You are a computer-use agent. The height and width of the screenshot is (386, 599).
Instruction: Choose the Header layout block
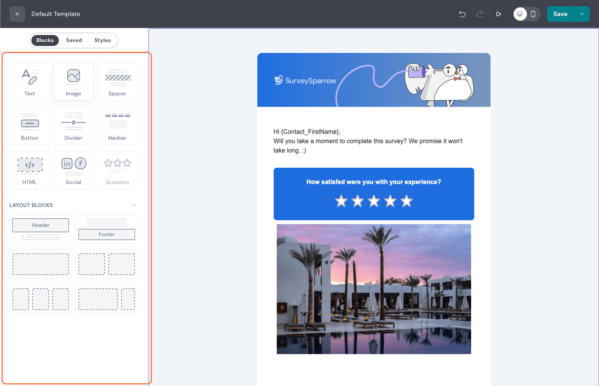coord(41,229)
